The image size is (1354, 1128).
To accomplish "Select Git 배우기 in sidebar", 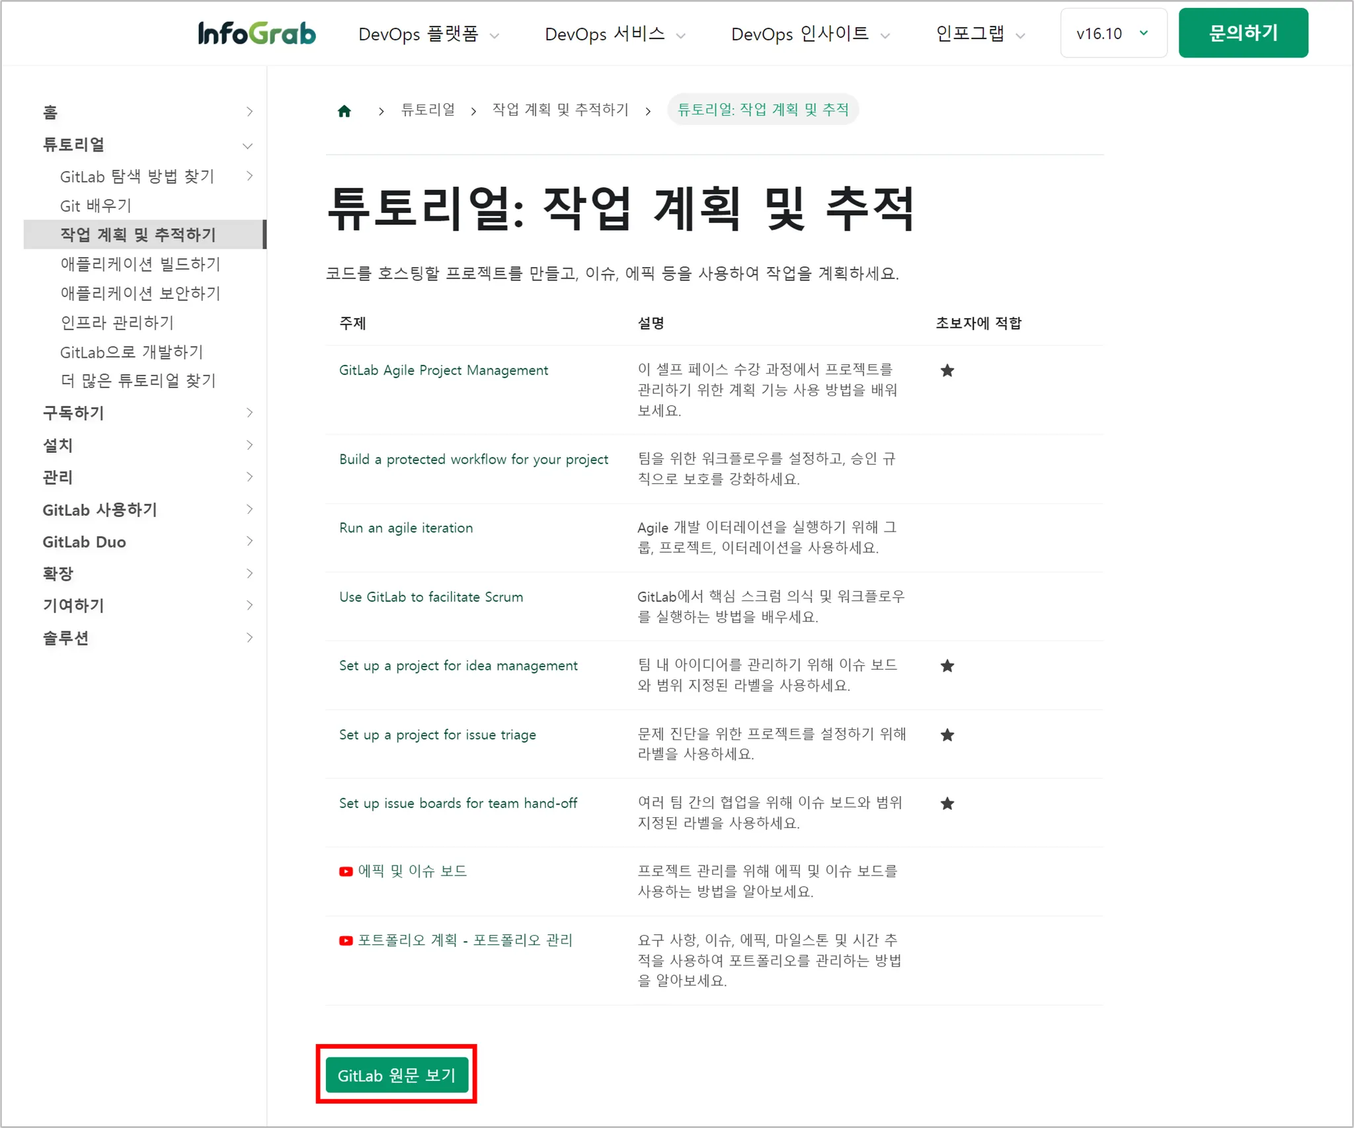I will (x=96, y=206).
